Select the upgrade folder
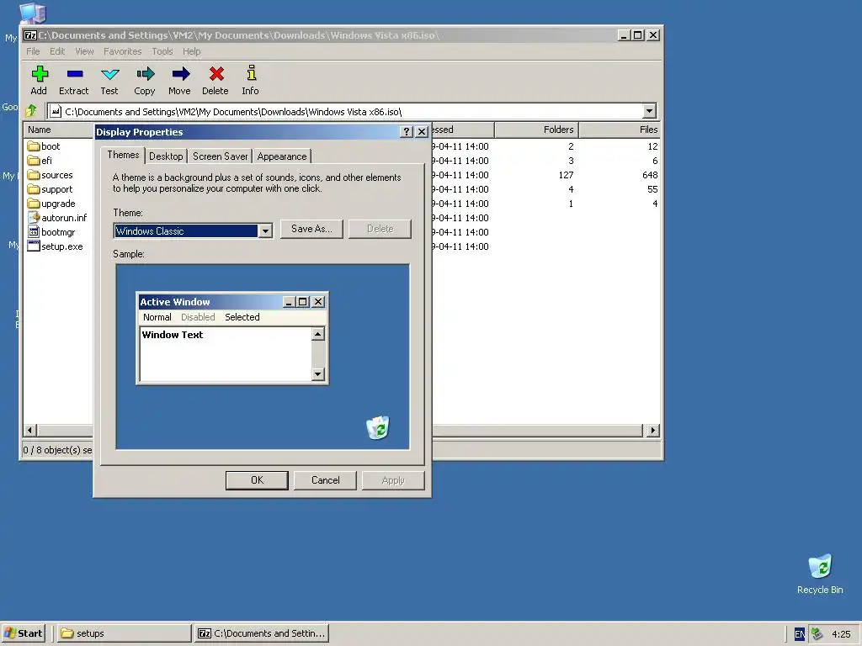This screenshot has height=646, width=862. pyautogui.click(x=51, y=204)
